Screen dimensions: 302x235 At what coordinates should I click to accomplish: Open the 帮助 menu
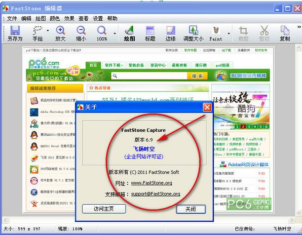(112, 18)
